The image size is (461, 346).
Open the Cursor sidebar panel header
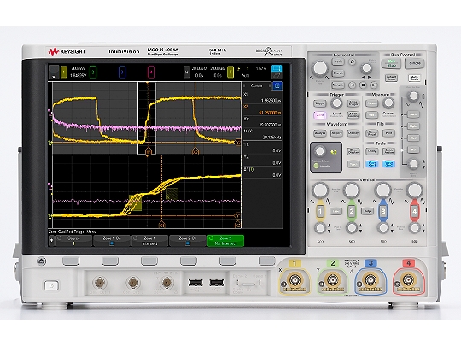pyautogui.click(x=256, y=85)
